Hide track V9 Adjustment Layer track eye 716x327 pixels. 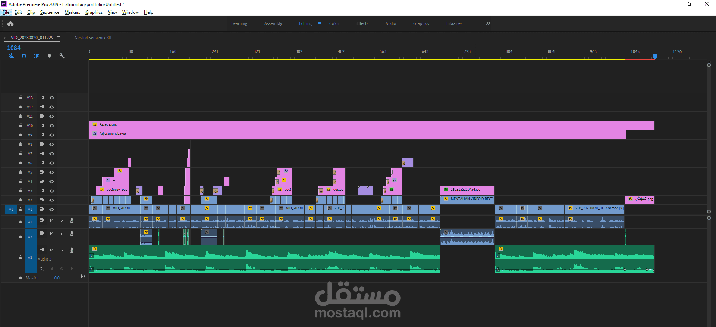pyautogui.click(x=52, y=135)
